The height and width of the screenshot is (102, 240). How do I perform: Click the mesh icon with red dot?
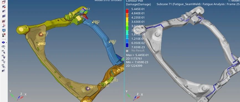tap(4, 7)
